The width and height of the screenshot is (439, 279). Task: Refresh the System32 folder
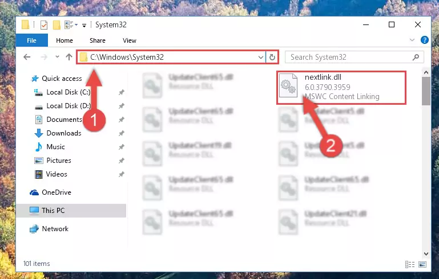click(x=272, y=58)
